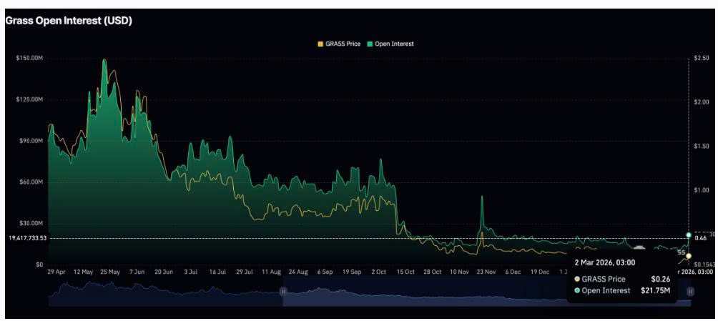Click the 19 Sep date label
This screenshot has width=718, height=321.
pyautogui.click(x=352, y=272)
